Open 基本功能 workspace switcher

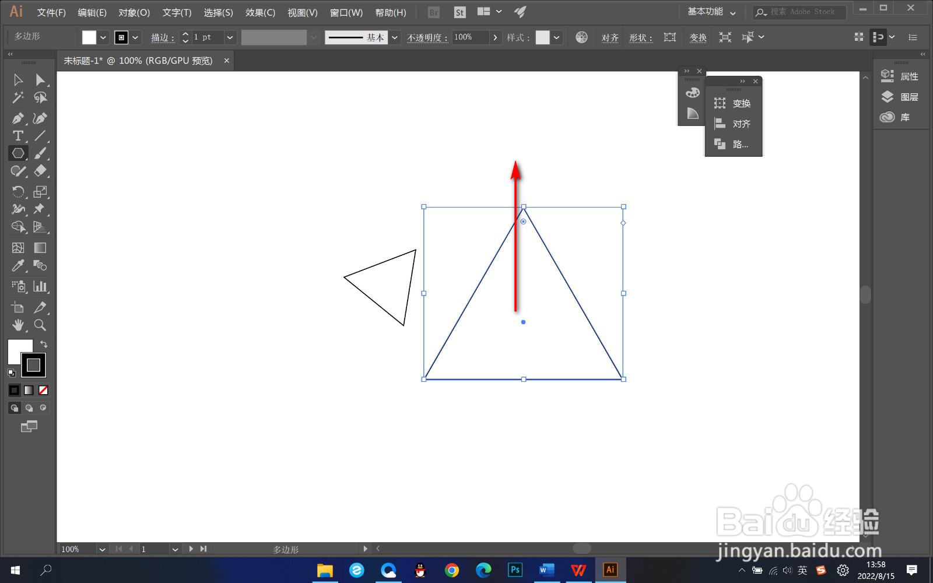[711, 12]
